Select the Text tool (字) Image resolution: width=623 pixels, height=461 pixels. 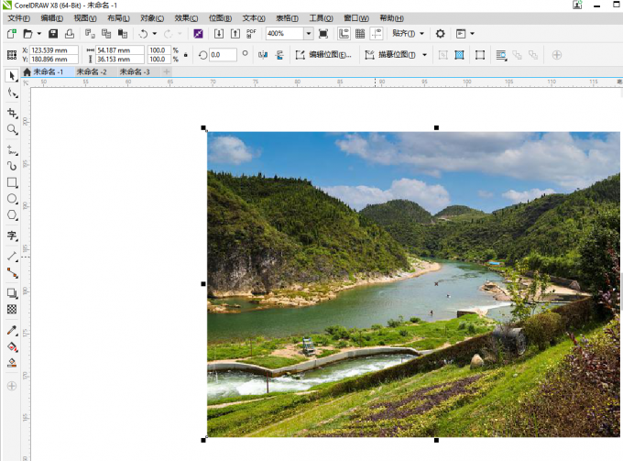pyautogui.click(x=12, y=236)
